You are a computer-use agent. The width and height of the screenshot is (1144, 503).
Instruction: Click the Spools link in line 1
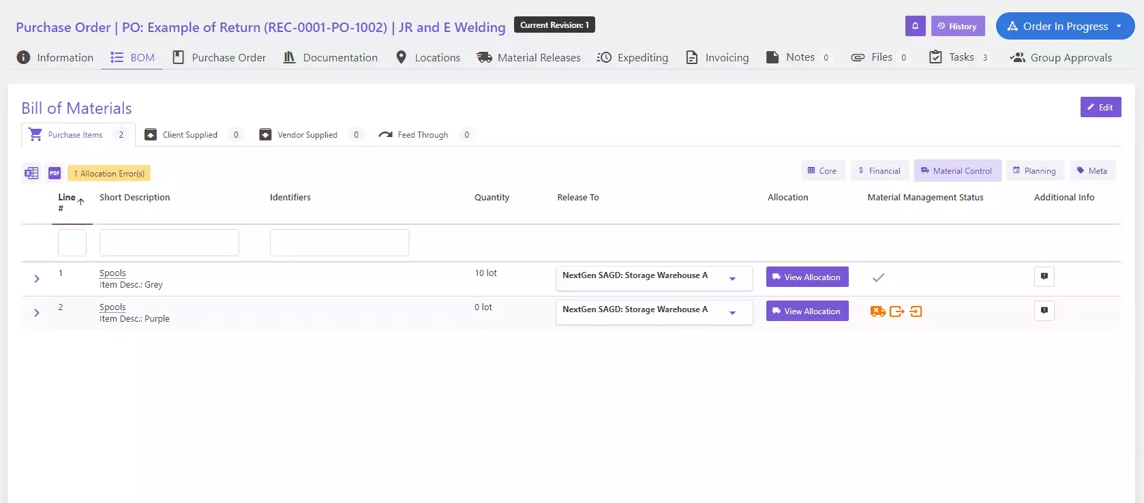[112, 273]
